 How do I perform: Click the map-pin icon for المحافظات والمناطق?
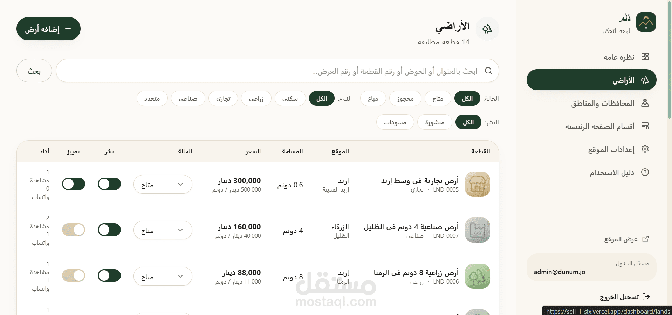tap(645, 103)
